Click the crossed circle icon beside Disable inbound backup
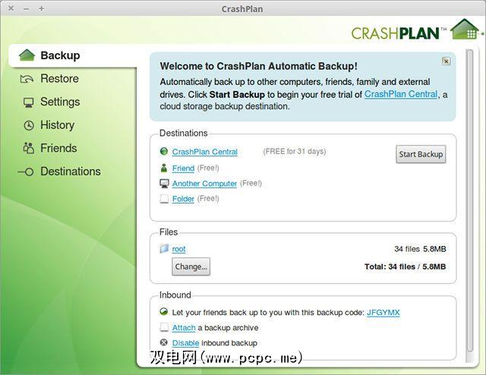The height and width of the screenshot is (375, 486). [x=164, y=342]
